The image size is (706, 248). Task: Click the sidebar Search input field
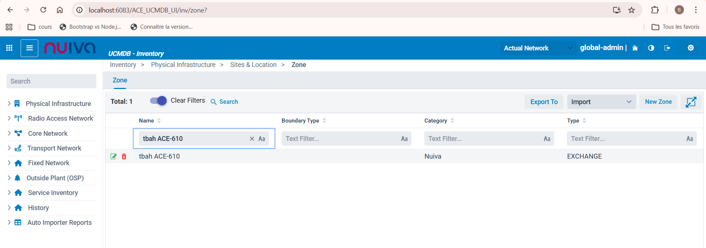[51, 81]
